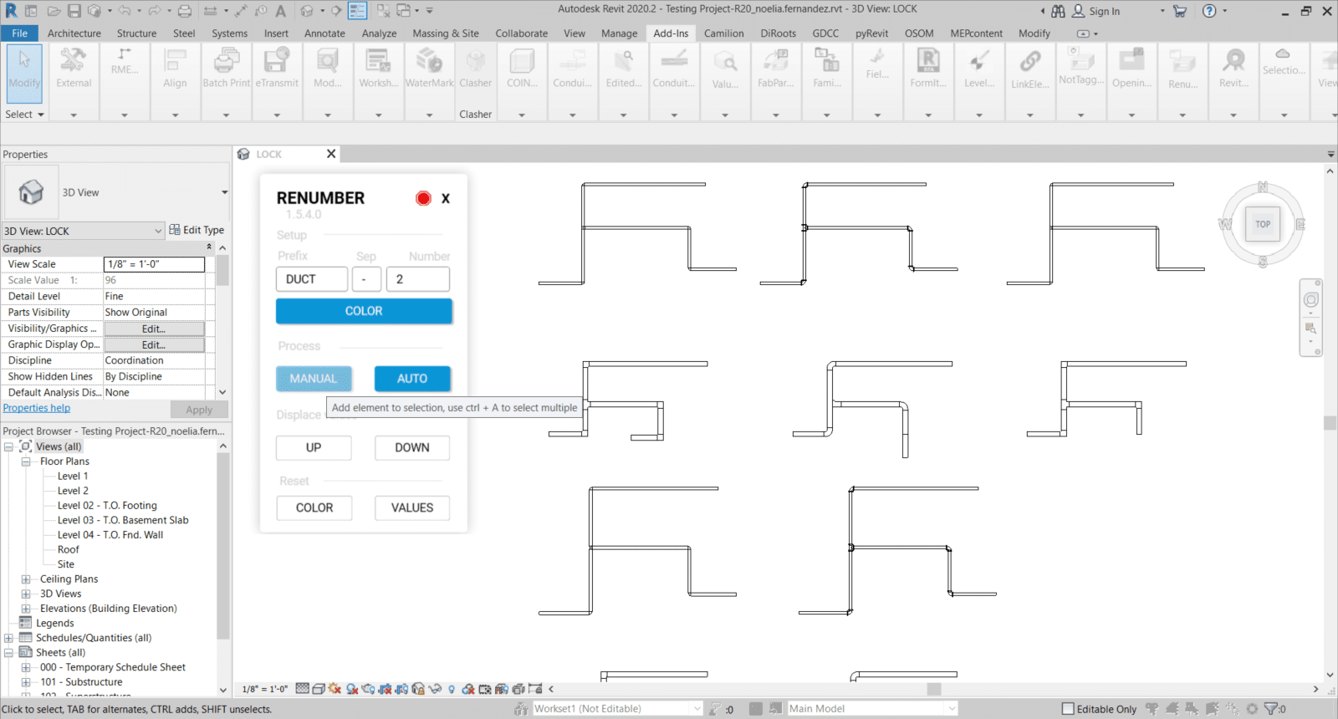Expand the Ceiling Plans node

click(x=26, y=579)
